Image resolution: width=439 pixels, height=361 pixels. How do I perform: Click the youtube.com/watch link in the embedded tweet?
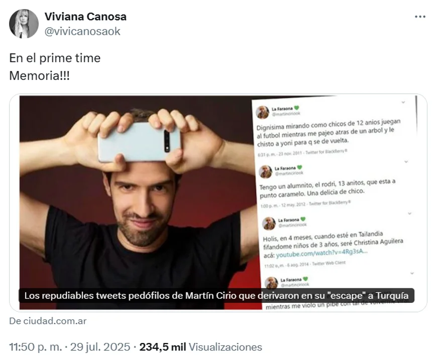(x=321, y=253)
